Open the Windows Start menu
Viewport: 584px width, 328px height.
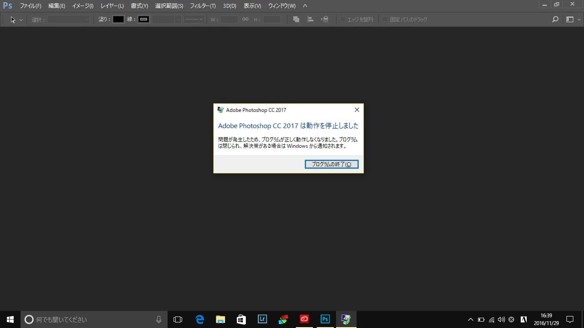click(x=10, y=319)
